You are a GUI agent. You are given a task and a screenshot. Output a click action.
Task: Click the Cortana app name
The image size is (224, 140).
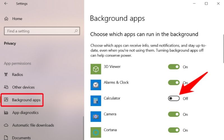point(110,130)
